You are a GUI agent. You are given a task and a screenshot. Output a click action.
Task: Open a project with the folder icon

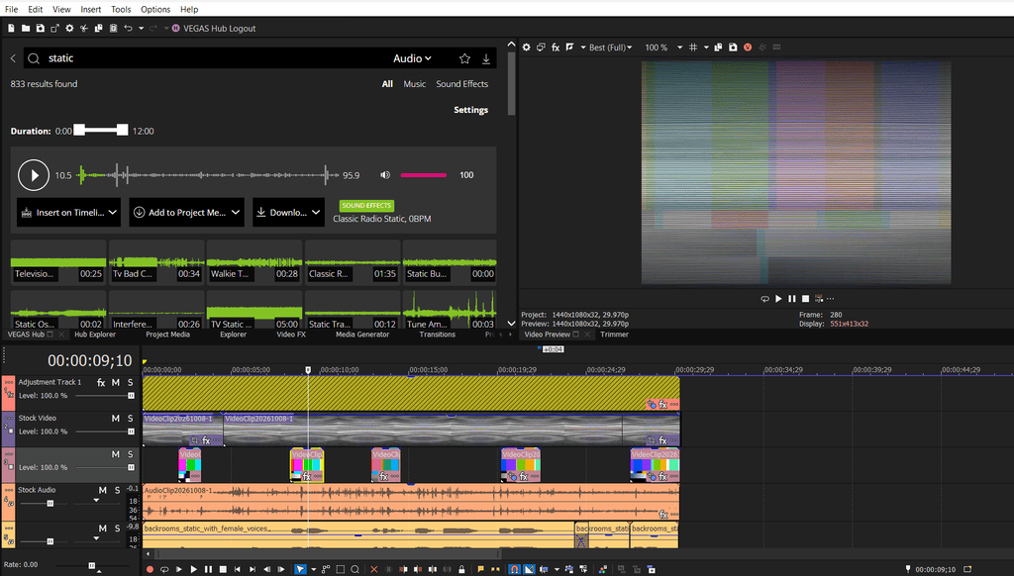[x=25, y=29]
